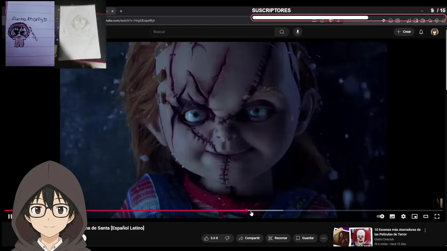Open options menu for recommended video
The height and width of the screenshot is (251, 447).
(x=425, y=230)
